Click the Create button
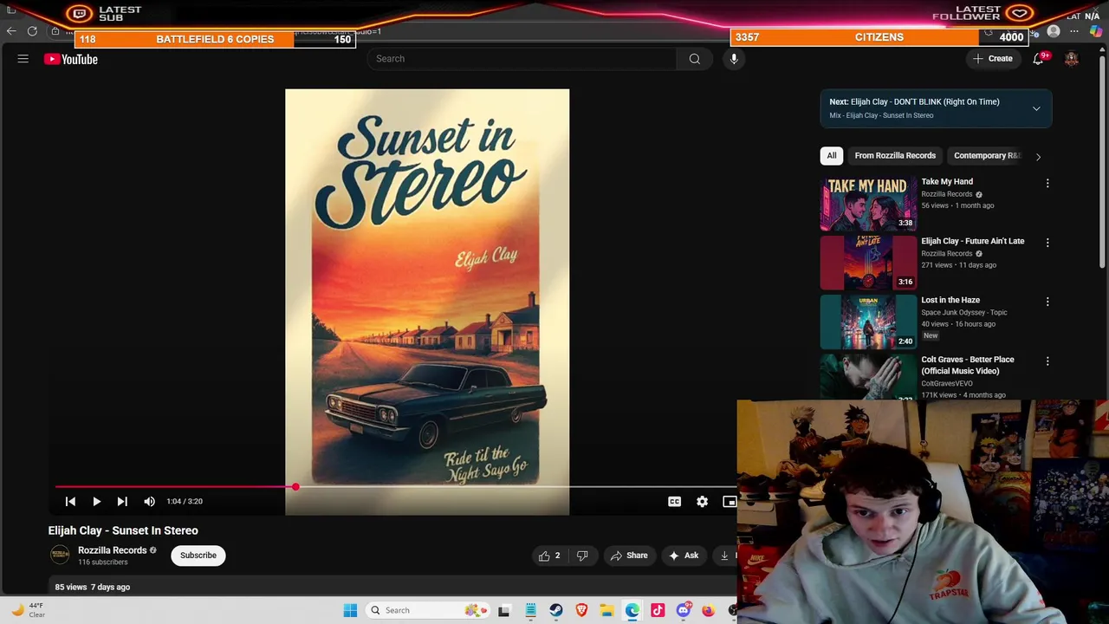1109x624 pixels. [x=992, y=59]
